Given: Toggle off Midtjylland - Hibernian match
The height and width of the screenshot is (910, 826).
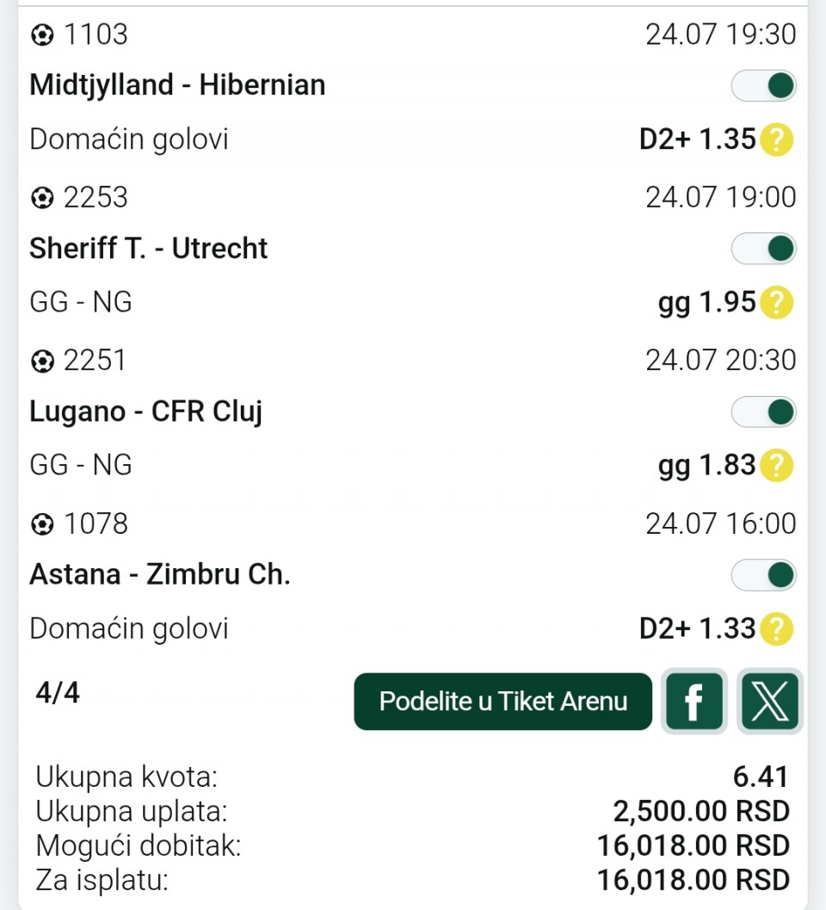Looking at the screenshot, I should tap(763, 86).
